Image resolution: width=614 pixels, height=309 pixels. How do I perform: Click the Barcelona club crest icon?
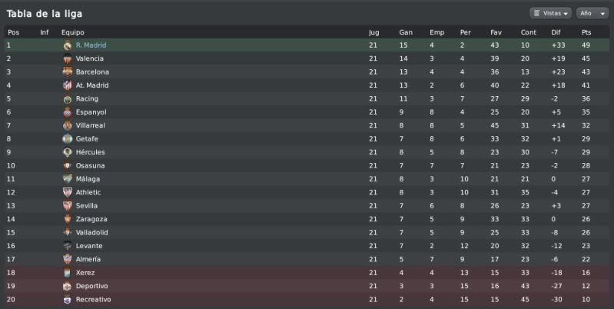pyautogui.click(x=68, y=72)
